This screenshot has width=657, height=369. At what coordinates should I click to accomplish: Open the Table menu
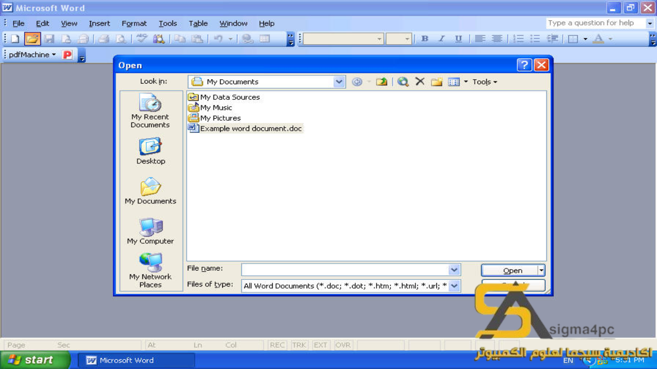point(198,24)
